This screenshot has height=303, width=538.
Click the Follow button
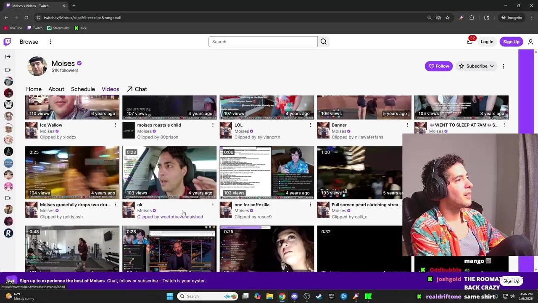click(439, 66)
